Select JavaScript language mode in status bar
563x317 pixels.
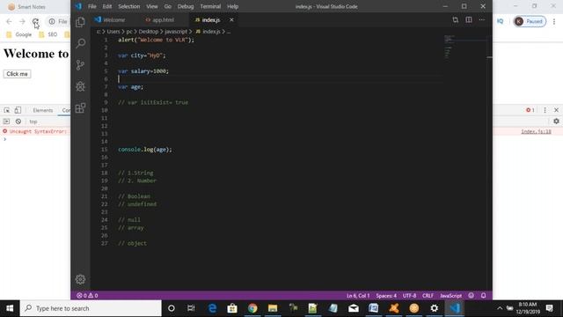click(451, 296)
